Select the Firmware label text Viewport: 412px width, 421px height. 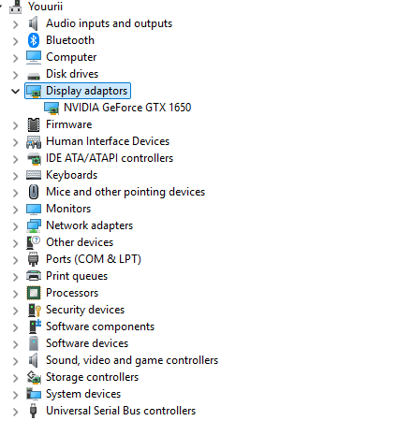(x=69, y=124)
